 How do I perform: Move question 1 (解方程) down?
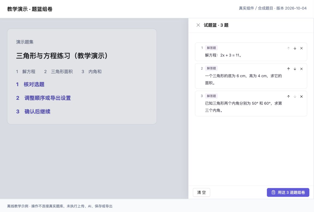click(295, 48)
